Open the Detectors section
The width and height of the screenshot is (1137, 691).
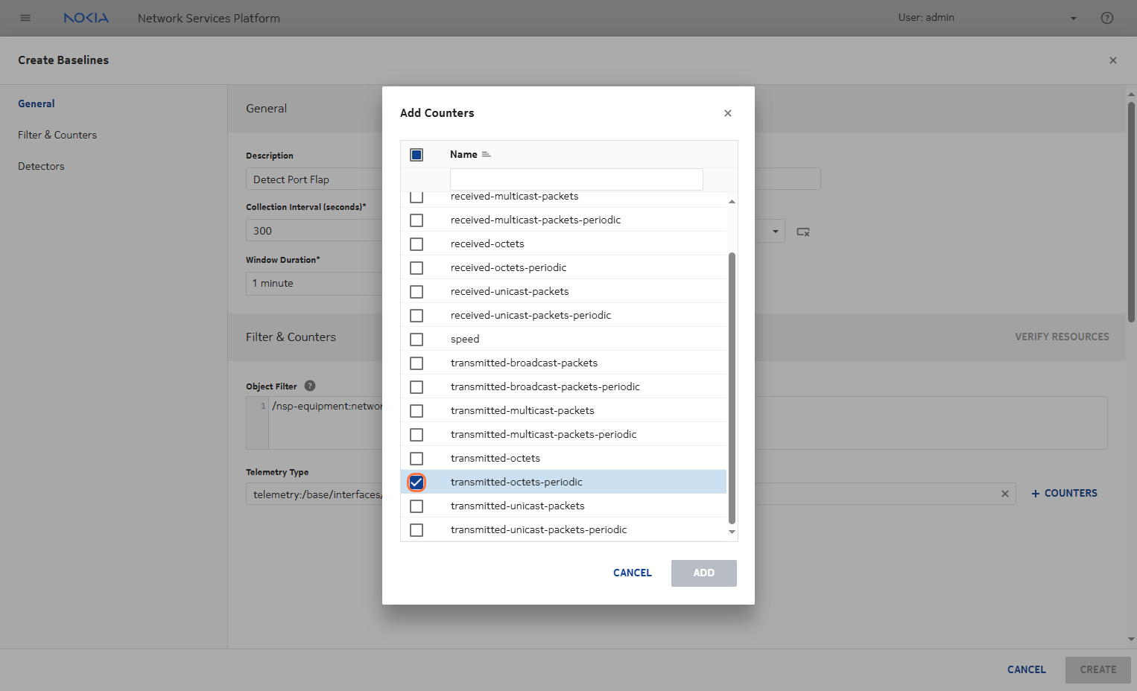(41, 166)
